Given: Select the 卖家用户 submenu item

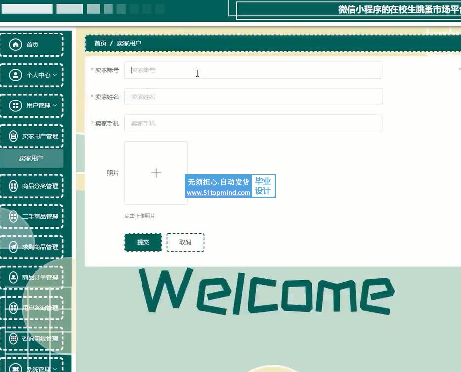Looking at the screenshot, I should coord(32,158).
